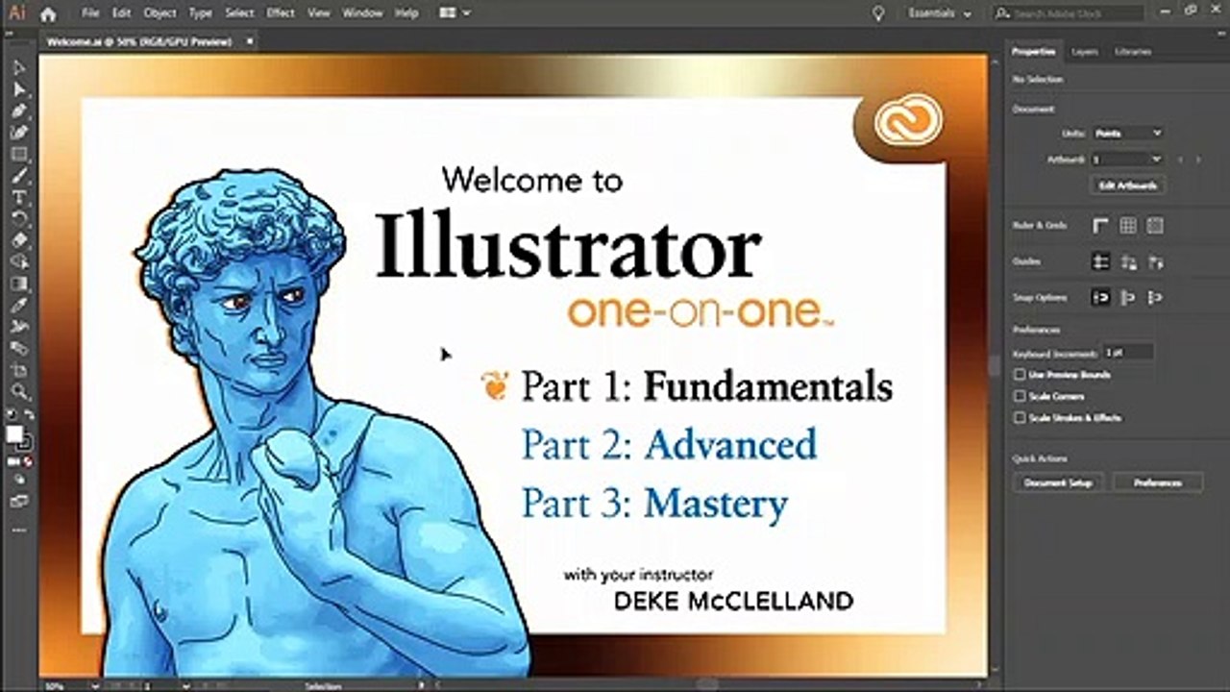Toggle lock guides button
1230x692 pixels.
point(1128,261)
